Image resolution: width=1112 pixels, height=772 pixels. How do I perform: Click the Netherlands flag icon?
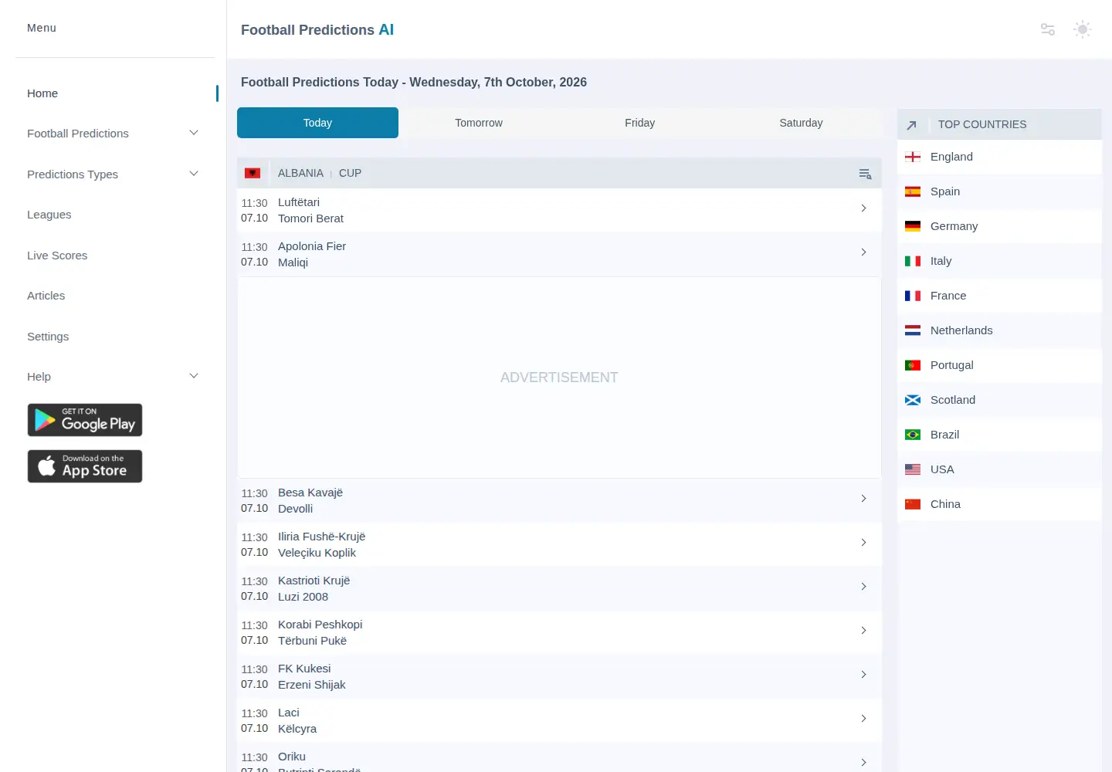click(x=913, y=330)
